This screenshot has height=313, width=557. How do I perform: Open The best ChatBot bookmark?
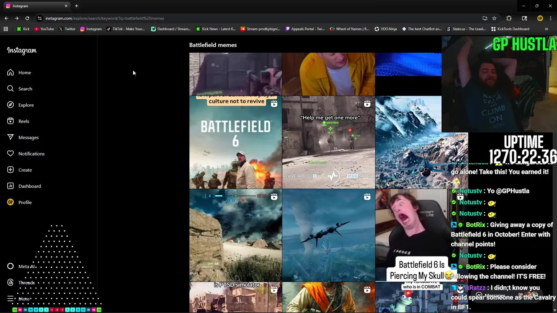(422, 29)
